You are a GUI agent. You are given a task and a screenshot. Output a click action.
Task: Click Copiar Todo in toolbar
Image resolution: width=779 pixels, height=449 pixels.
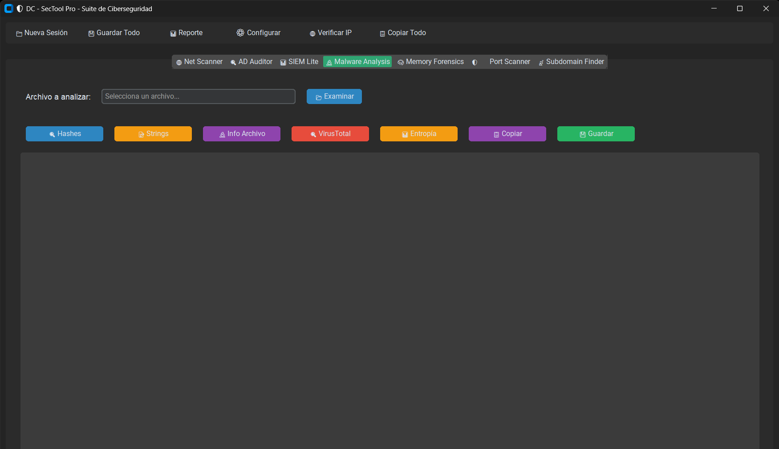403,33
